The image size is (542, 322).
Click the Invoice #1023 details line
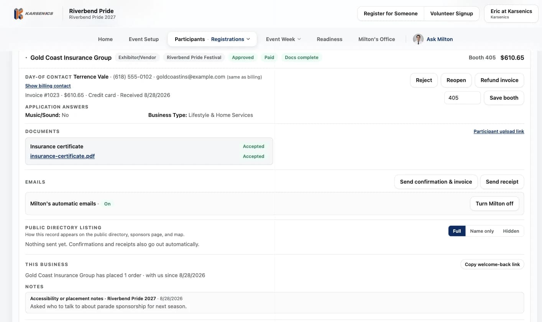point(98,95)
